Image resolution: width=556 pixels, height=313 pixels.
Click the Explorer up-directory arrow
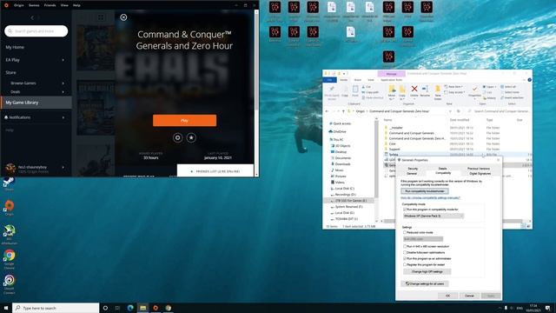(343, 111)
